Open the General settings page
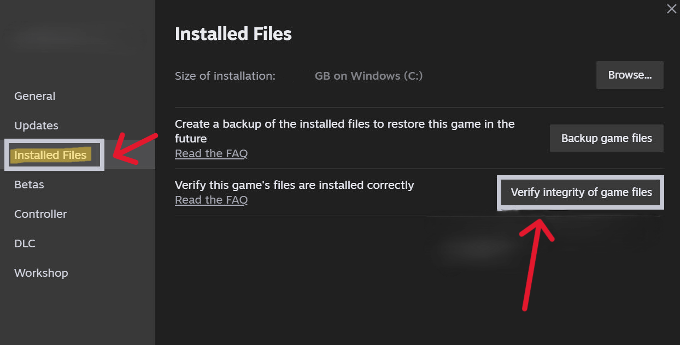Image resolution: width=680 pixels, height=345 pixels. pos(34,96)
